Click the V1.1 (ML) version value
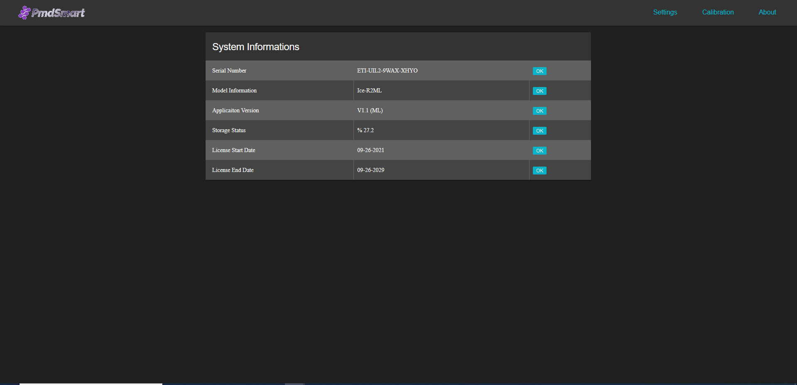 (370, 110)
